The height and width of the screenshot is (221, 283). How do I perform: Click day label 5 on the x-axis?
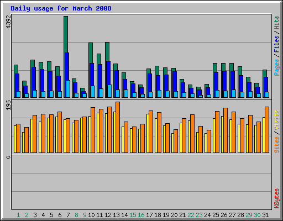tap(51, 215)
